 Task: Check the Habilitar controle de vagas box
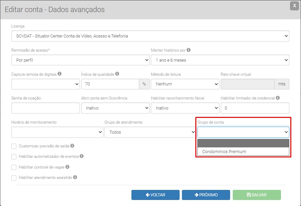(14, 167)
